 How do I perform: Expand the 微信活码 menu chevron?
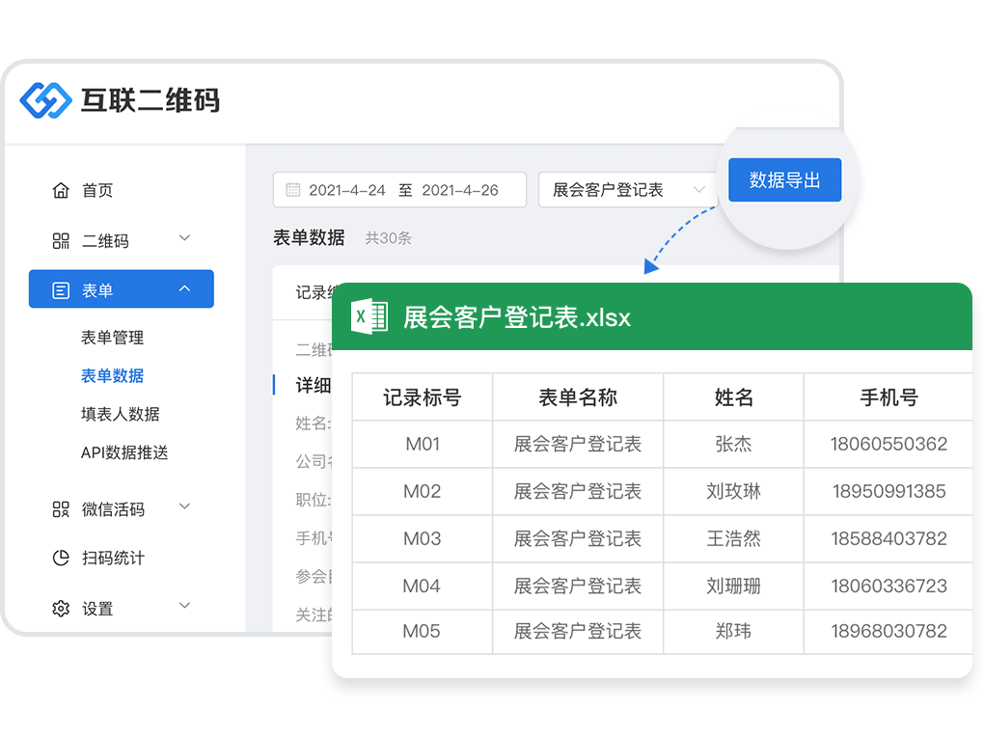point(185,506)
